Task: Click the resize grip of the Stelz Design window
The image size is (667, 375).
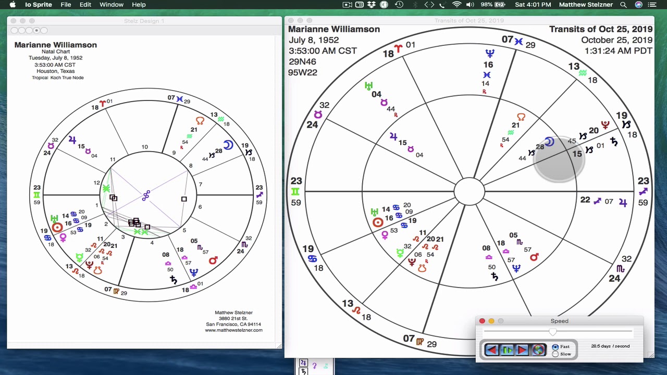Action: pos(278,345)
